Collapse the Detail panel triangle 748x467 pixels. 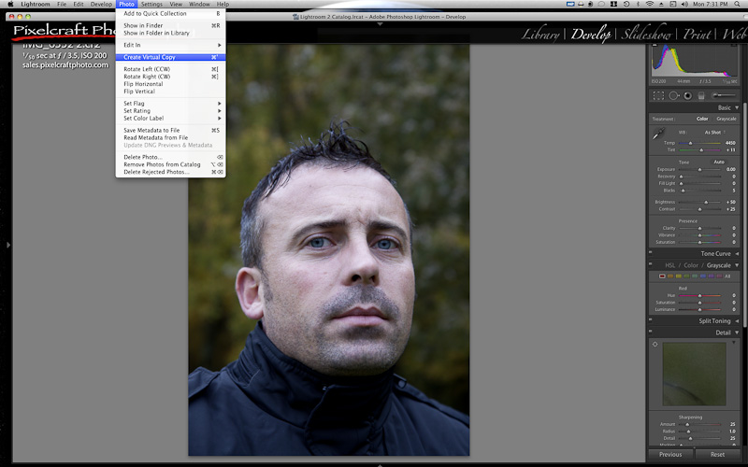(737, 333)
